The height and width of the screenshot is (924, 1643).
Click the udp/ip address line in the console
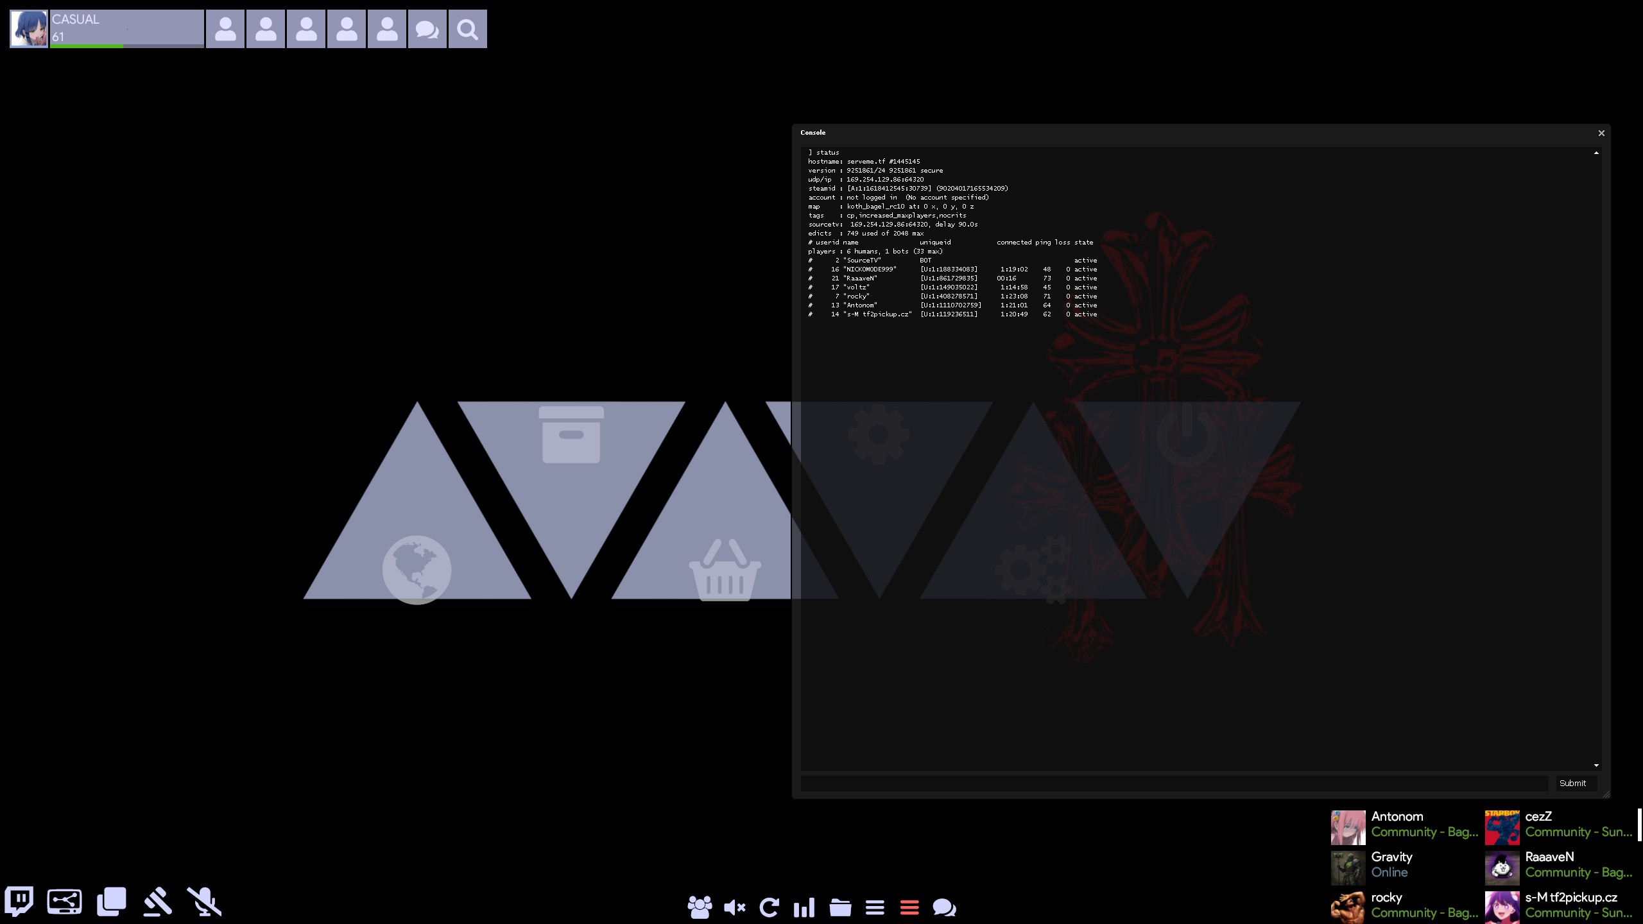[x=866, y=180]
